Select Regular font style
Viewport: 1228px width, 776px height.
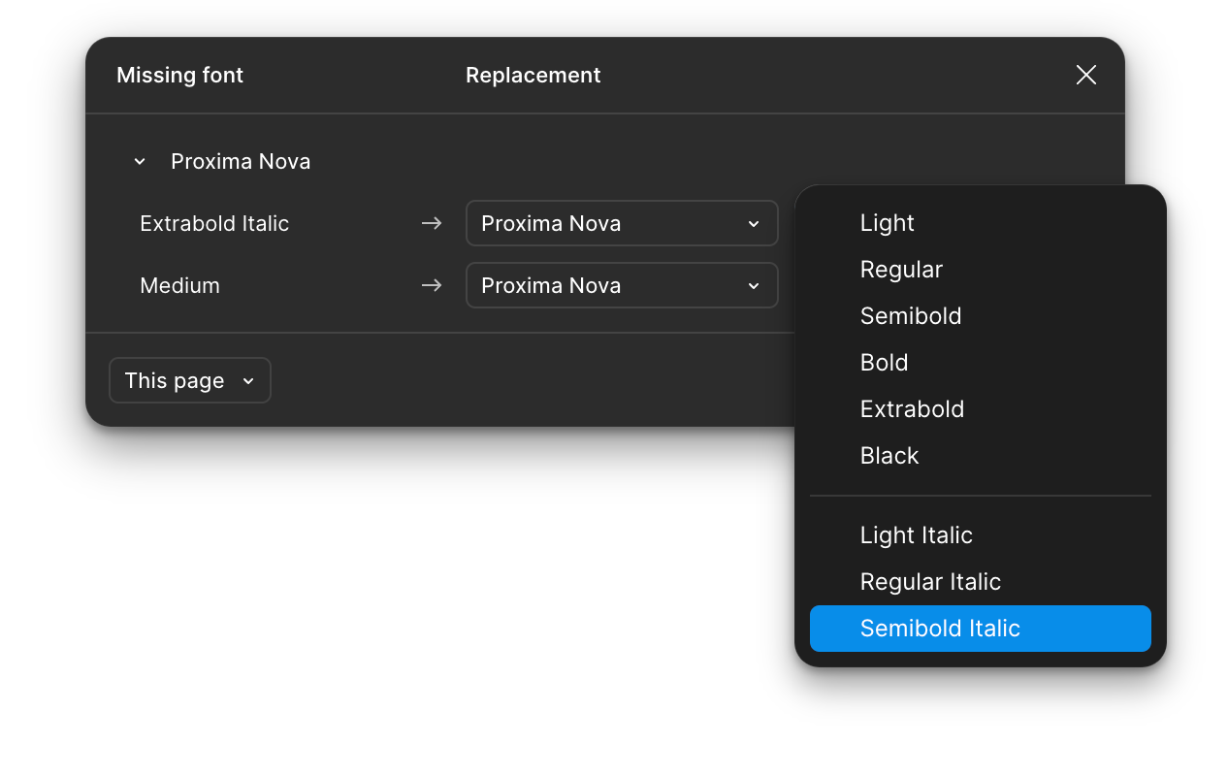point(981,270)
